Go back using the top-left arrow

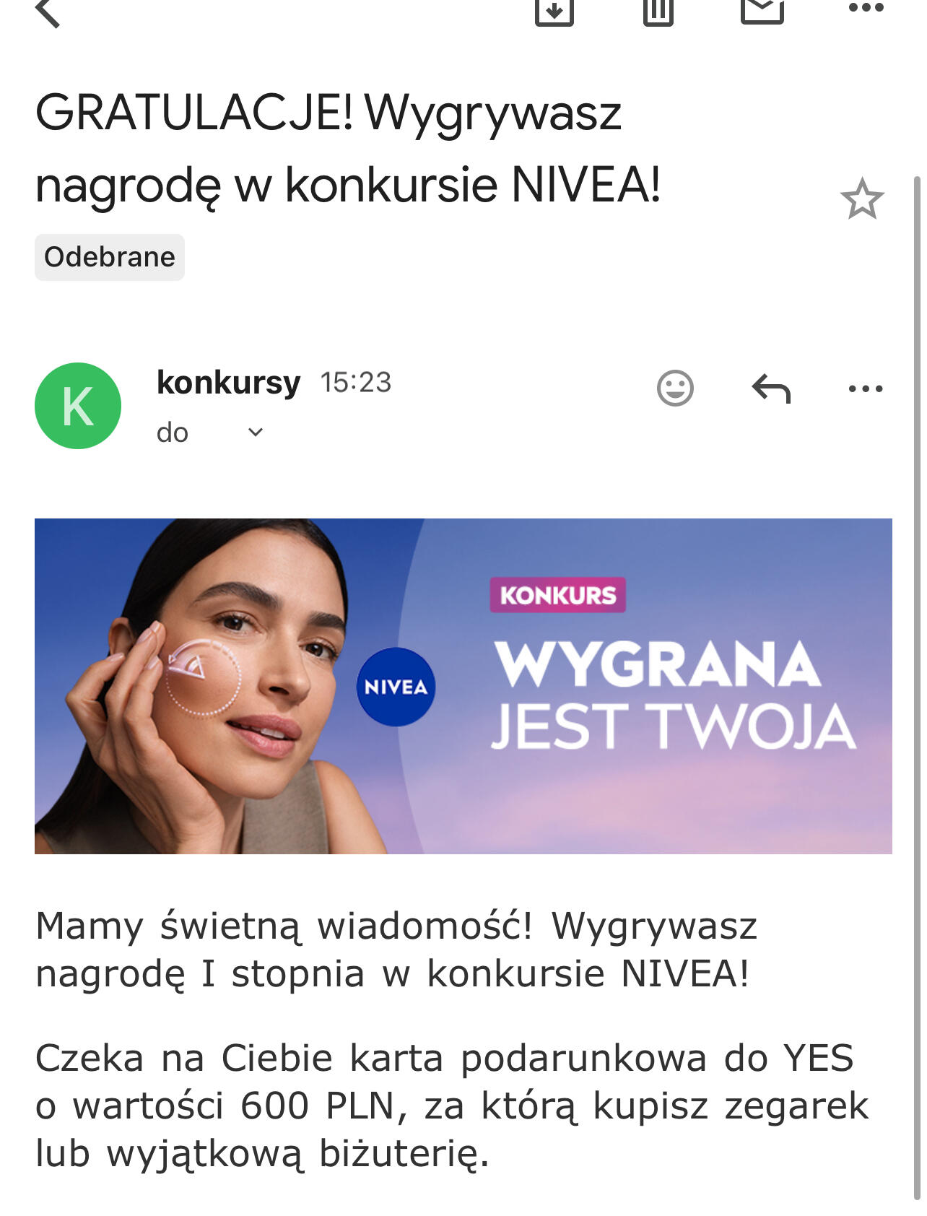(x=48, y=12)
